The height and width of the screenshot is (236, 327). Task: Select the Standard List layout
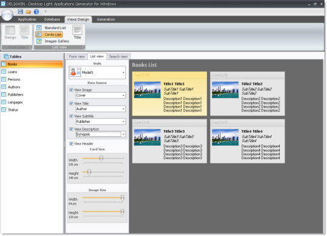(51, 28)
